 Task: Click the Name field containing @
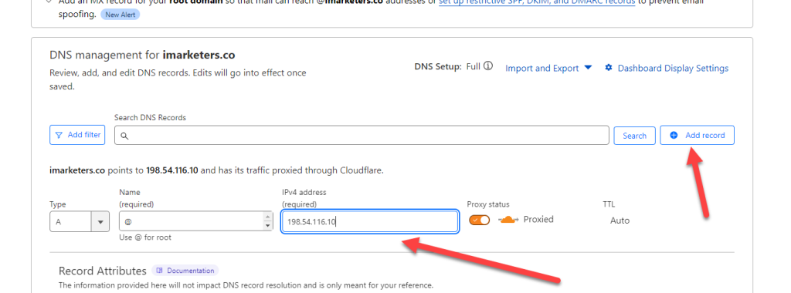point(197,221)
